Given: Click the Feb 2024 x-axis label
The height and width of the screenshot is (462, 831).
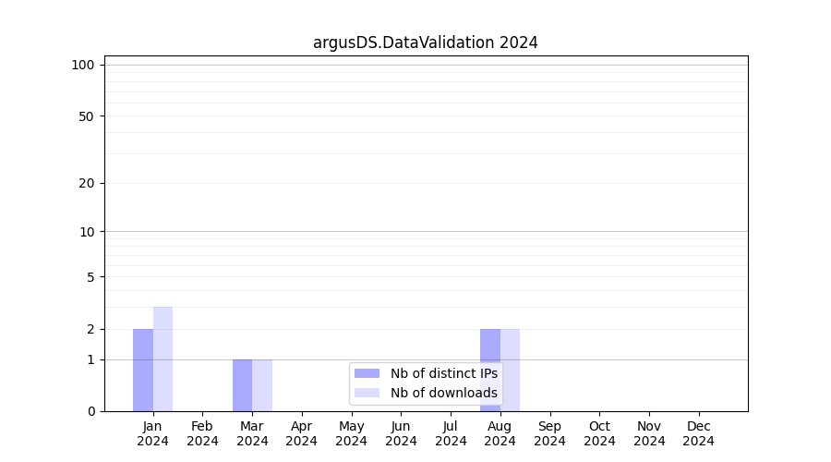Looking at the screenshot, I should click(202, 433).
